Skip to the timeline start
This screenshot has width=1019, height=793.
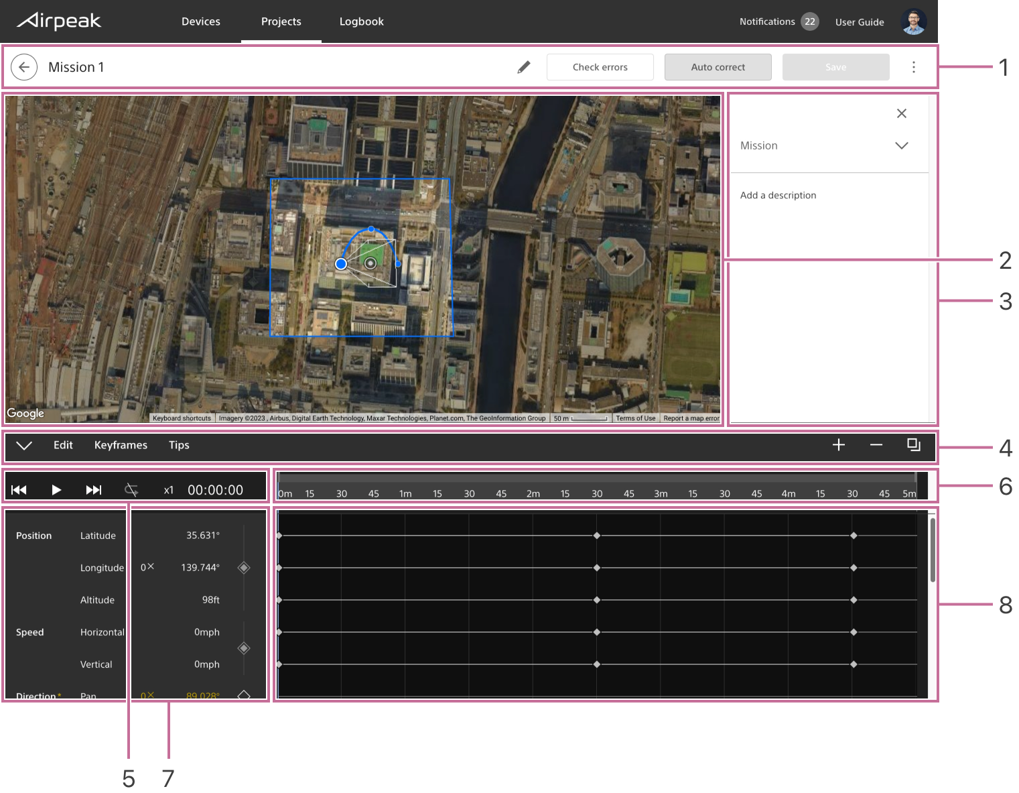pos(19,490)
